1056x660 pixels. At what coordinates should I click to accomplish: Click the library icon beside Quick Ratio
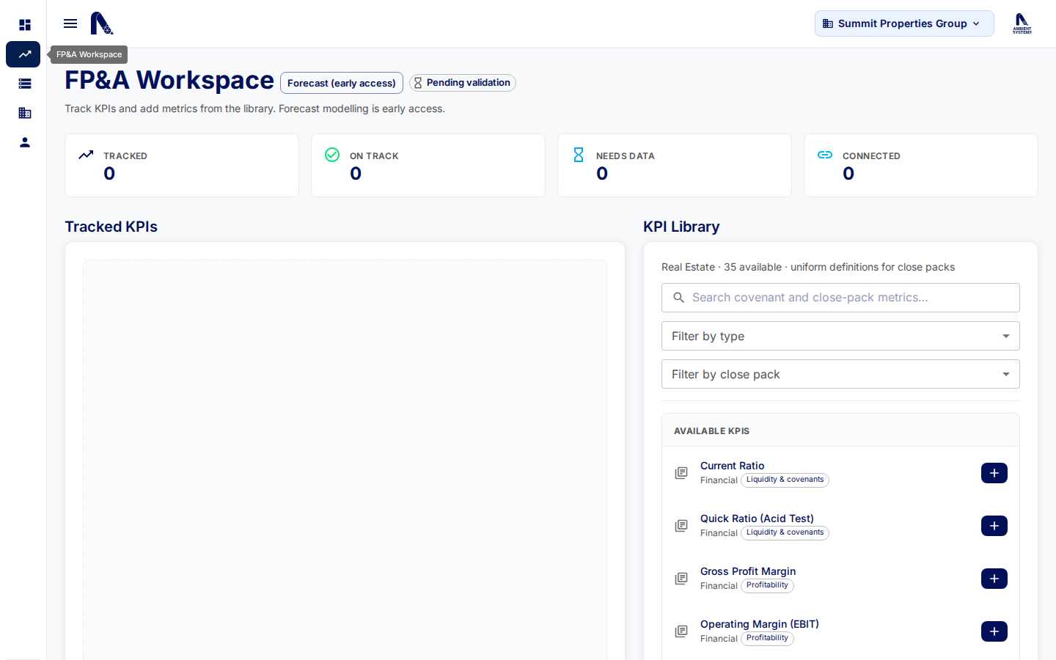pos(681,526)
